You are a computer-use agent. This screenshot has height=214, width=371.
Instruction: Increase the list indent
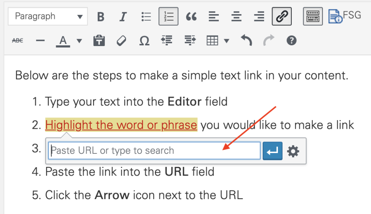[x=190, y=40]
